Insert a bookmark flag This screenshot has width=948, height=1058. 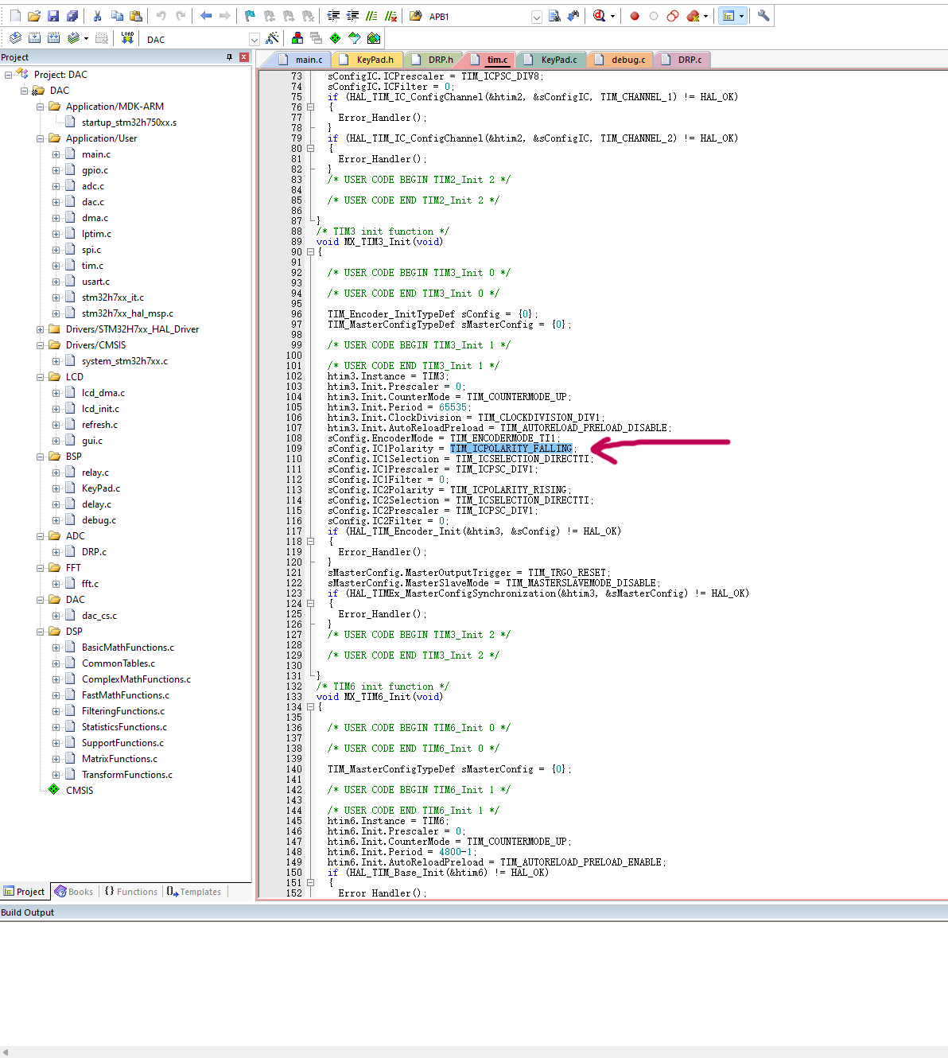250,16
